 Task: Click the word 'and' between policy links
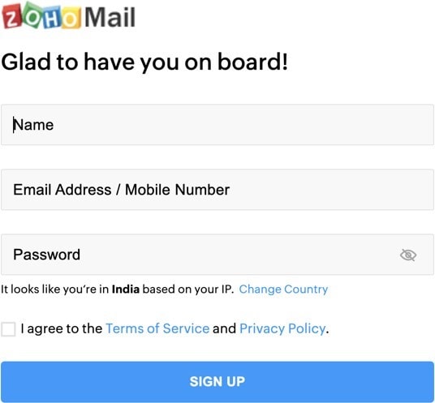tap(224, 328)
